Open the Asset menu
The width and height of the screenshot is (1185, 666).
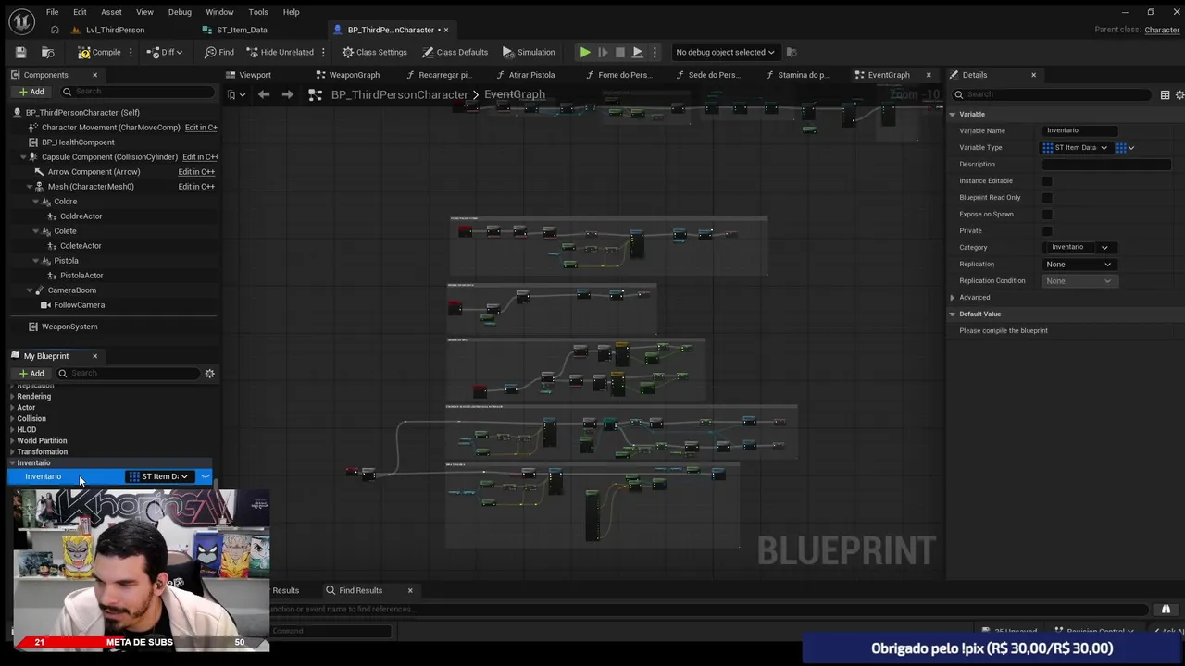[x=111, y=12]
